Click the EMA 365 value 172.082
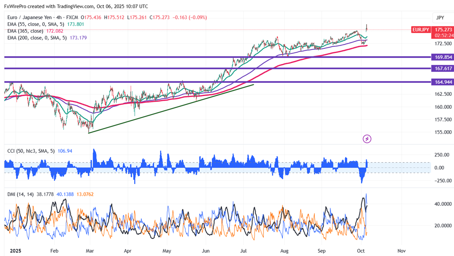The height and width of the screenshot is (256, 454). 55,31
